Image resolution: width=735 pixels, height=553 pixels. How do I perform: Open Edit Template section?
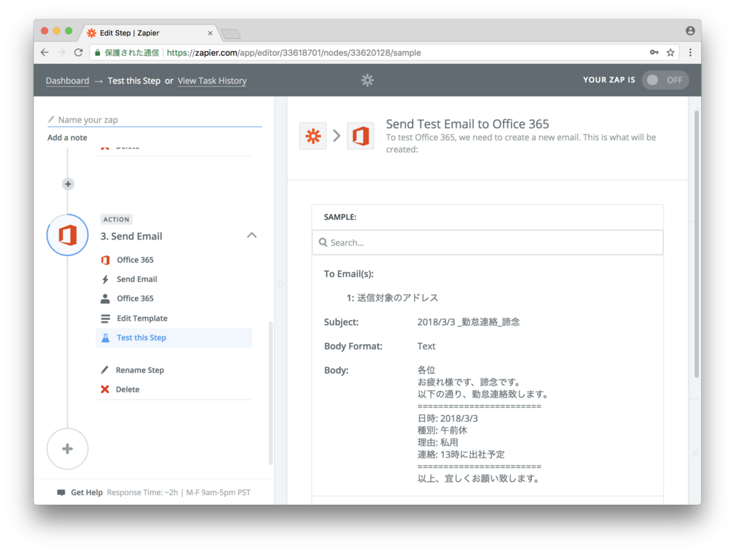[174, 318]
